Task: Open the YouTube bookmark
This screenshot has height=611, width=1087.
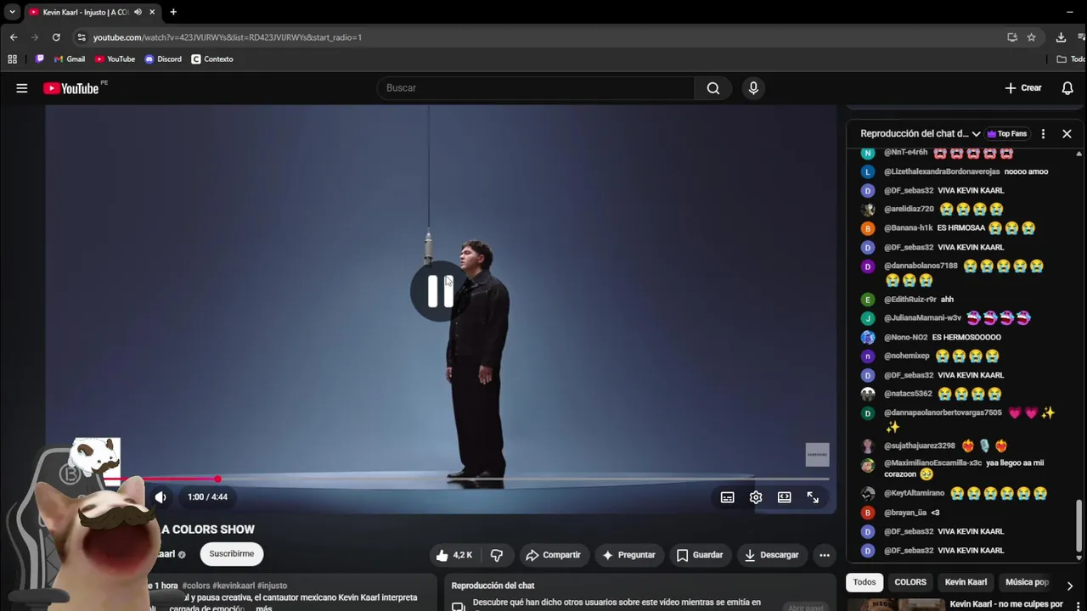Action: point(115,59)
